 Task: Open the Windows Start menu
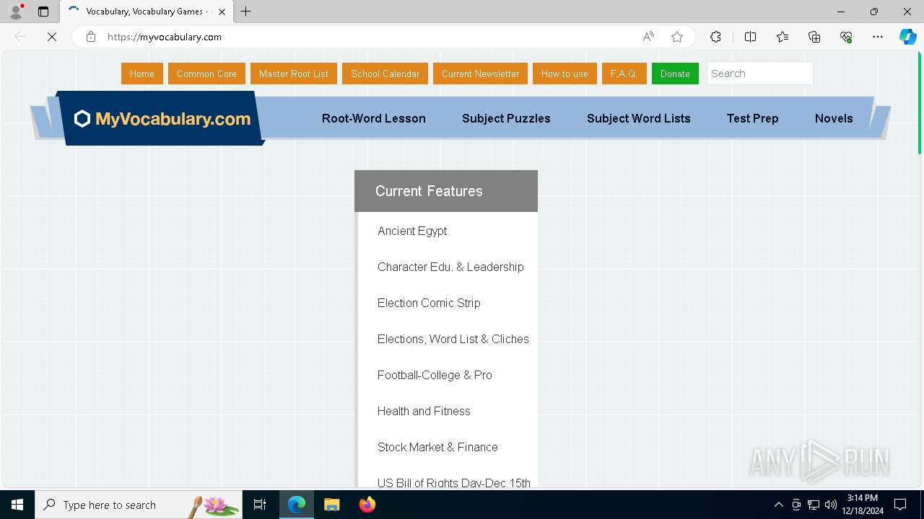pyautogui.click(x=17, y=505)
